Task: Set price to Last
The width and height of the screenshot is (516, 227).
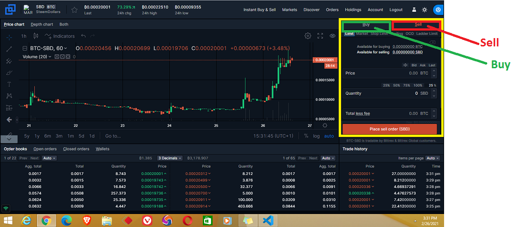Action: tap(432, 65)
